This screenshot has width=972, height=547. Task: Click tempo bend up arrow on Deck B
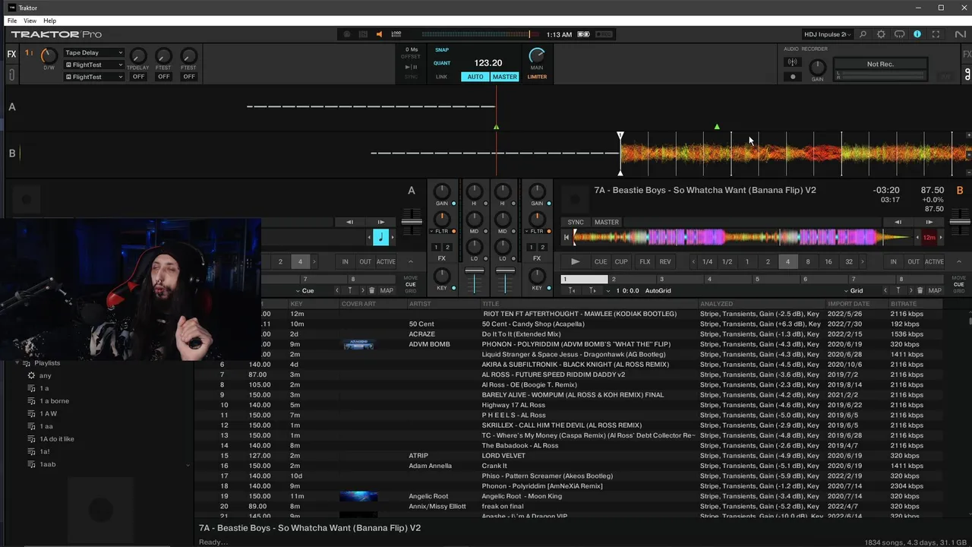(x=929, y=222)
